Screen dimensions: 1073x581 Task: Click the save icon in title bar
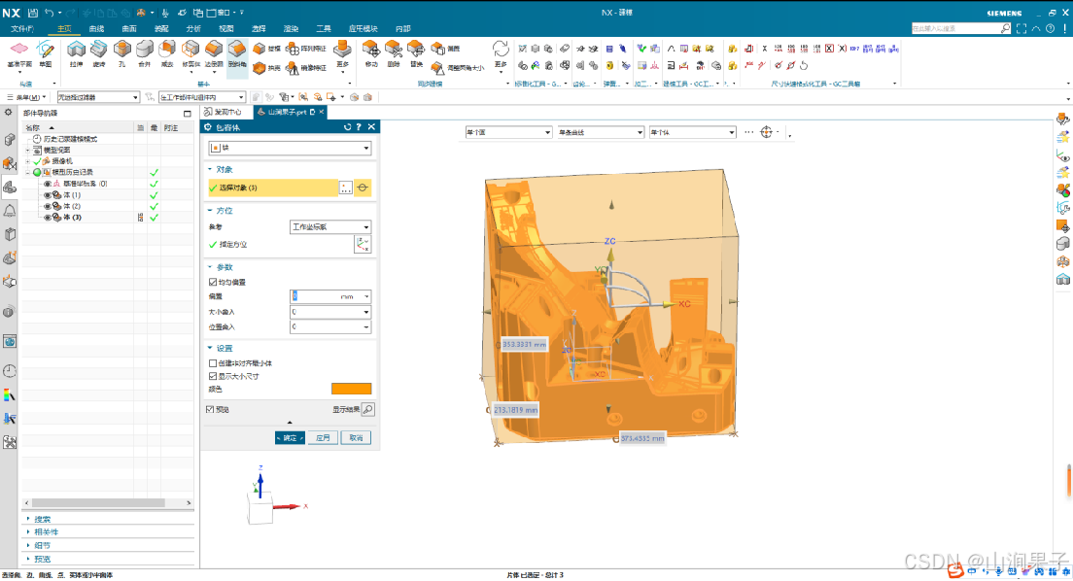(32, 13)
